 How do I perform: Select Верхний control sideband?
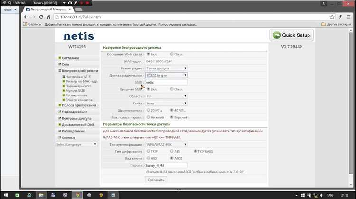click(172, 117)
